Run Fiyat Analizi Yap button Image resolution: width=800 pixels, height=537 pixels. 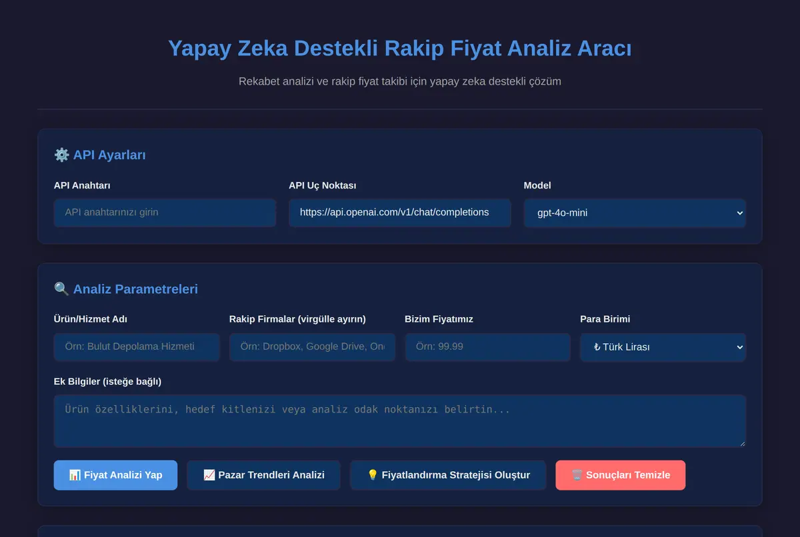pos(115,475)
